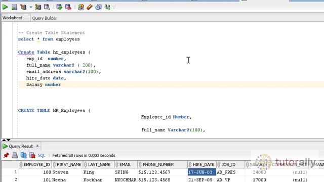Screen dimensions: 324x182
Task: Pin the query result with pushpin icon
Action: [x=6, y=155]
